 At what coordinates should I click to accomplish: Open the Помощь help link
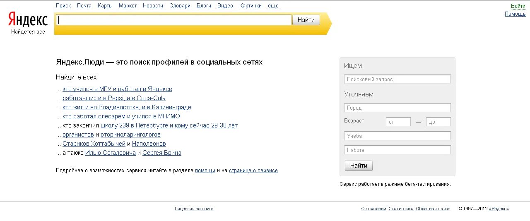[515, 14]
